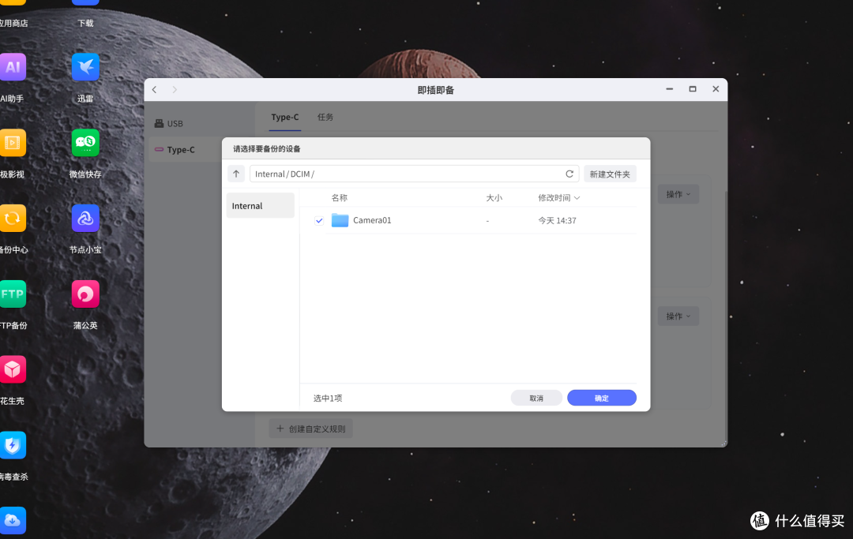
Task: Click the Internal/DCIM path field
Action: click(x=414, y=174)
